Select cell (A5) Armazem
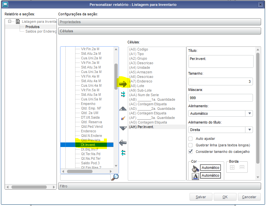Viewport: 267px width, 206px height. point(141,72)
